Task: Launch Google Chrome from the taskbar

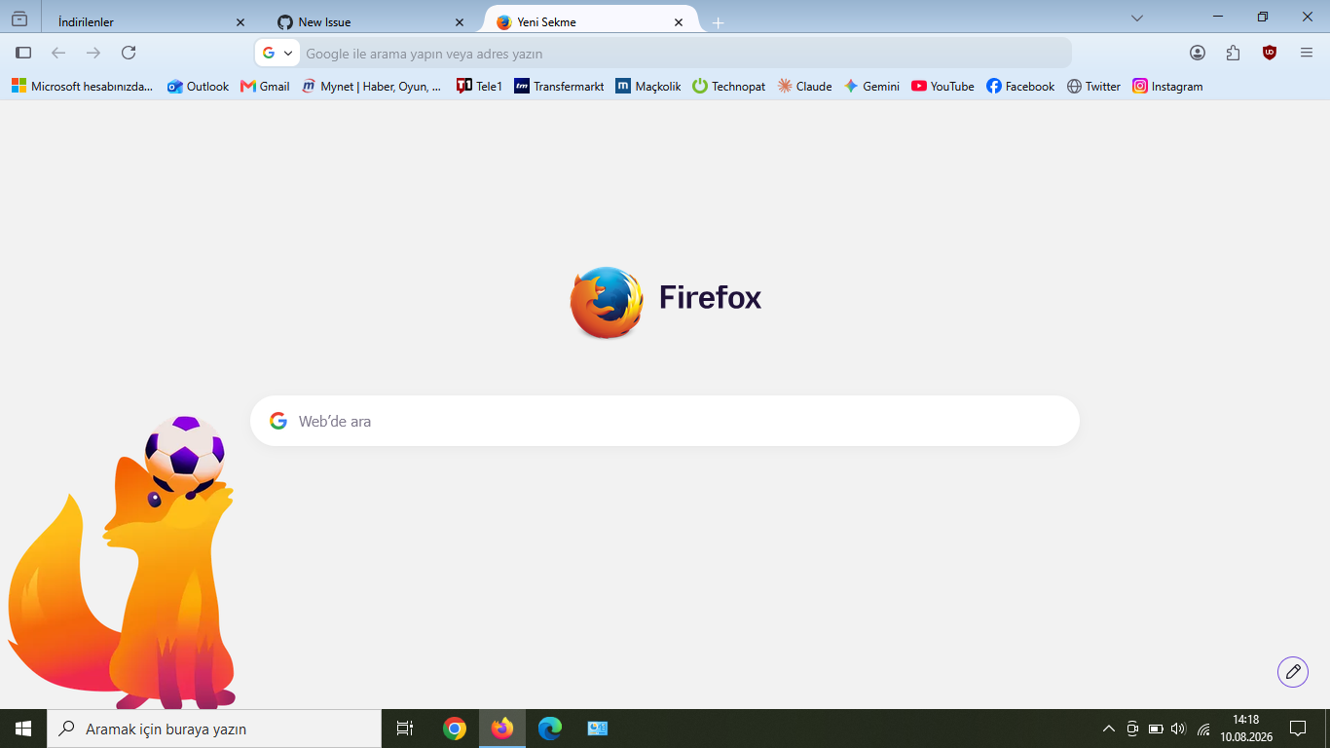Action: pyautogui.click(x=455, y=729)
